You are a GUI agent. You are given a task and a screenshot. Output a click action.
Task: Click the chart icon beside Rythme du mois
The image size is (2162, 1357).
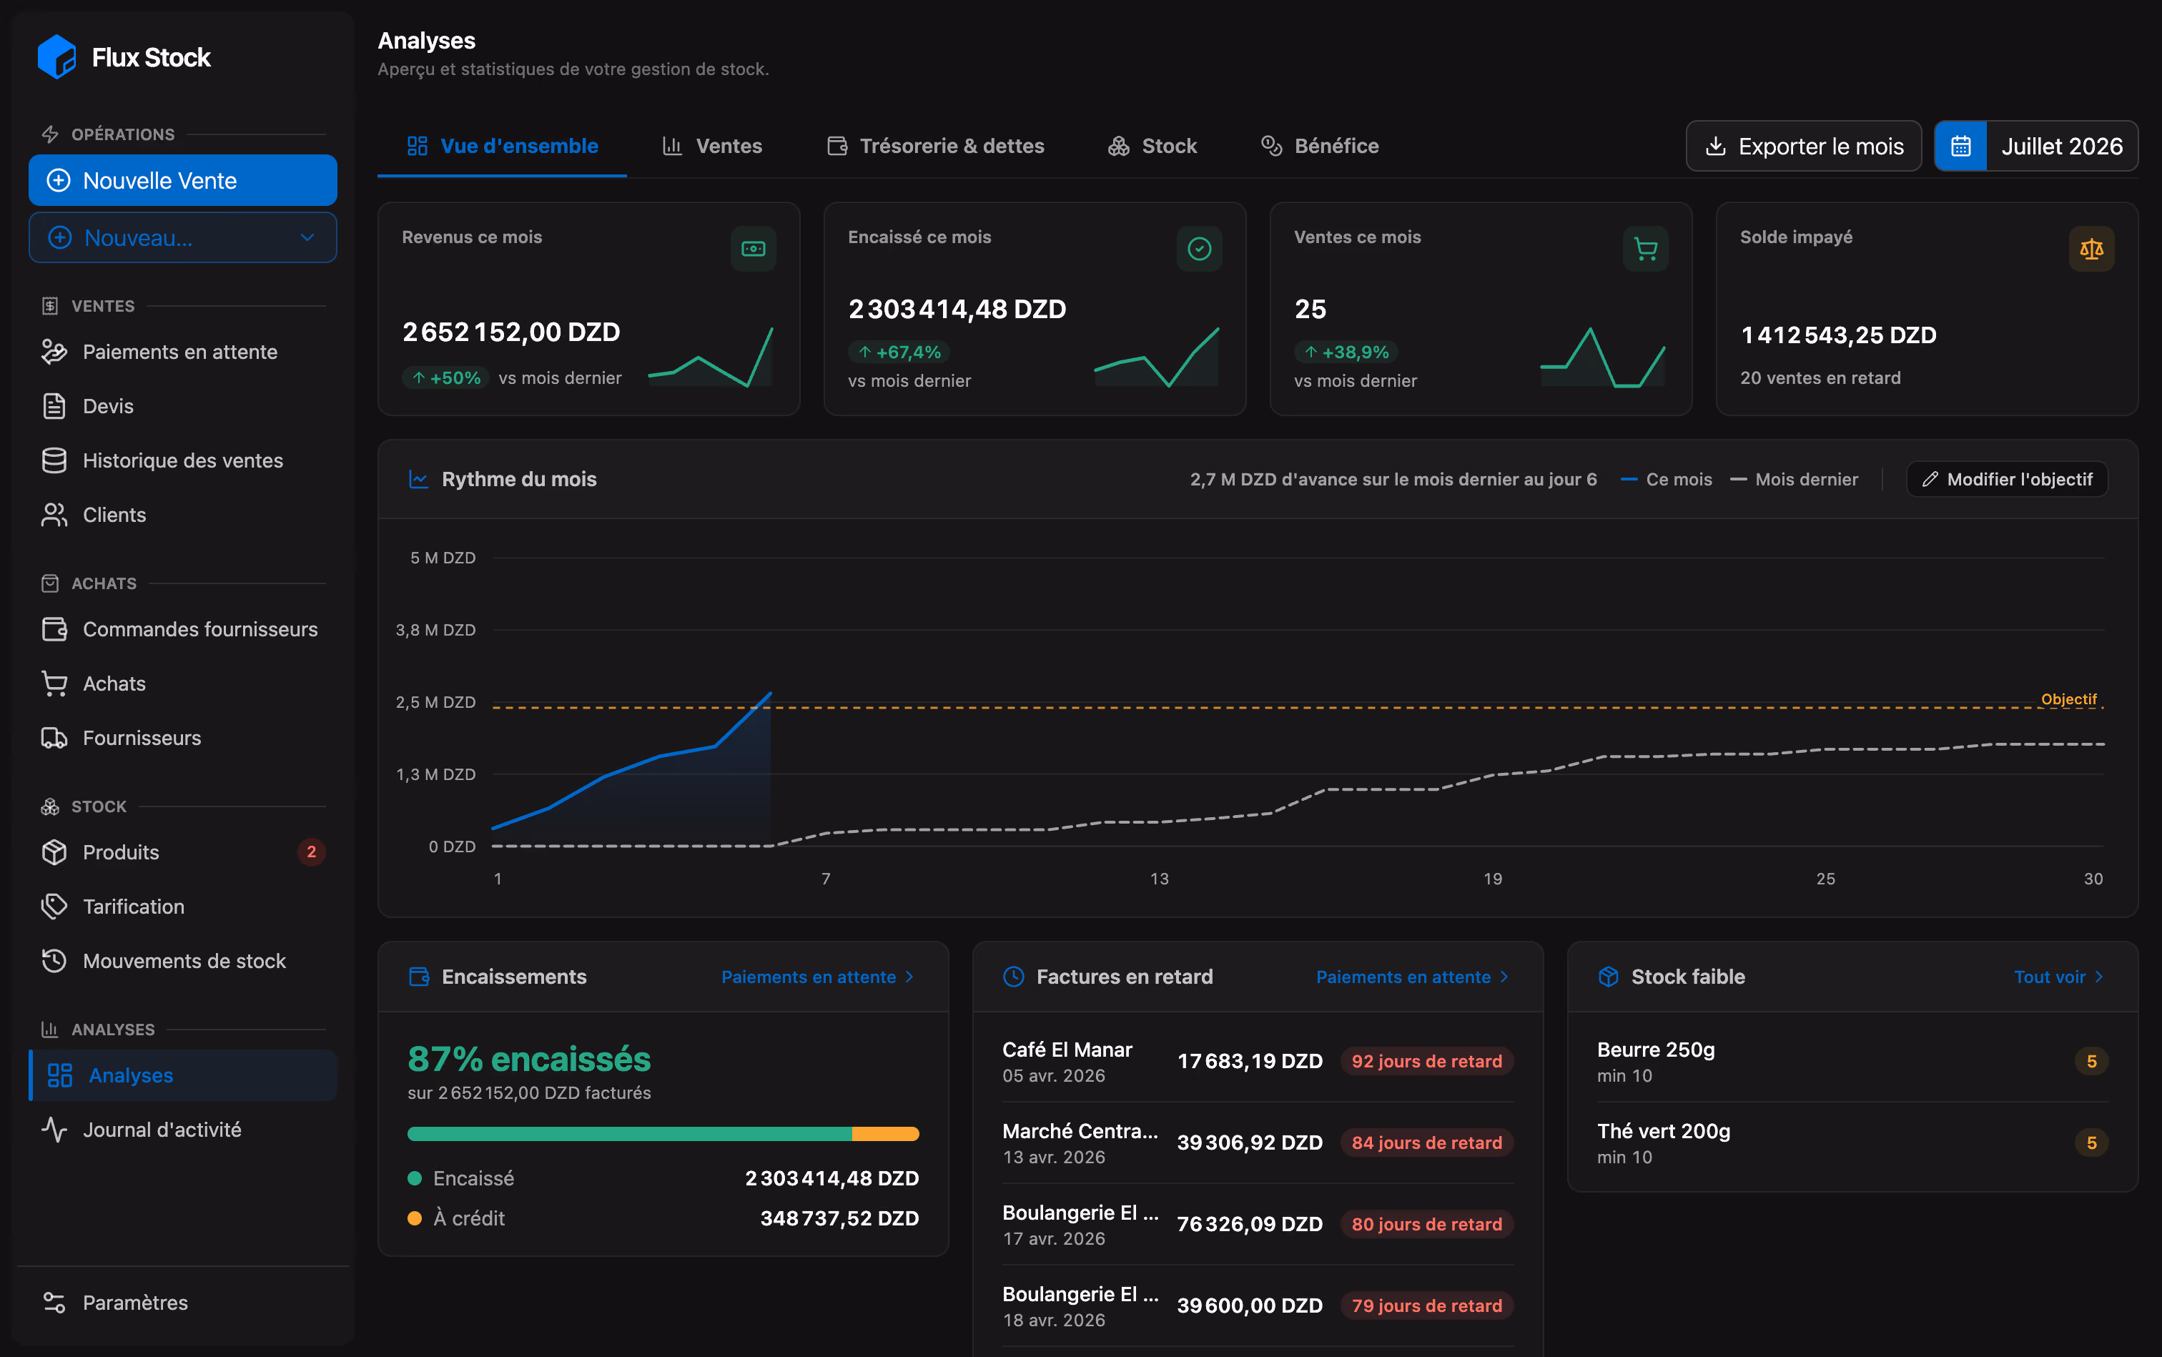(418, 479)
